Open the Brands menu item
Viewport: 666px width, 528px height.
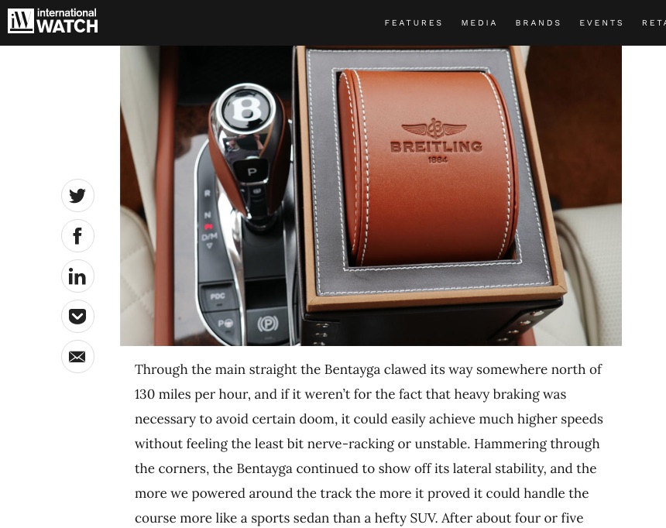coord(537,23)
